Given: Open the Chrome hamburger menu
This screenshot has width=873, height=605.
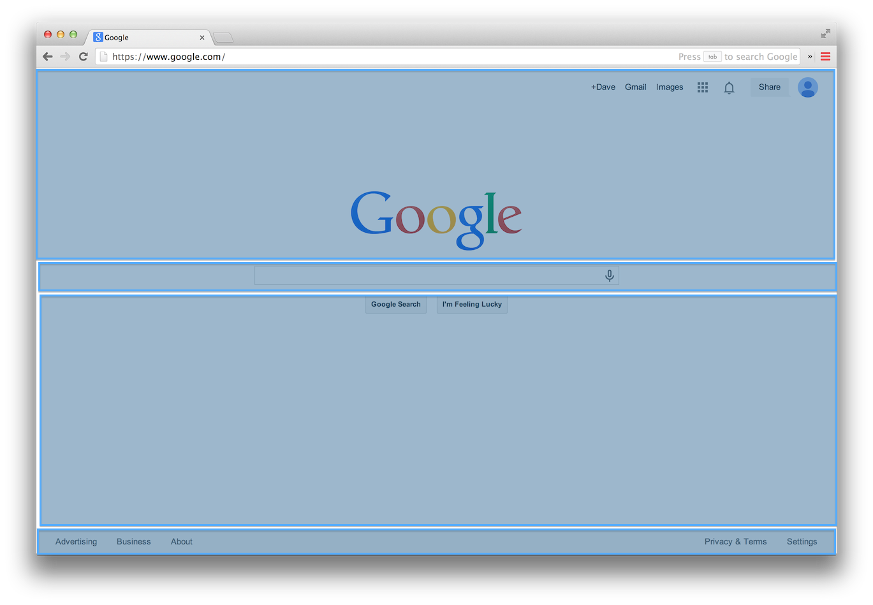Looking at the screenshot, I should click(x=825, y=56).
